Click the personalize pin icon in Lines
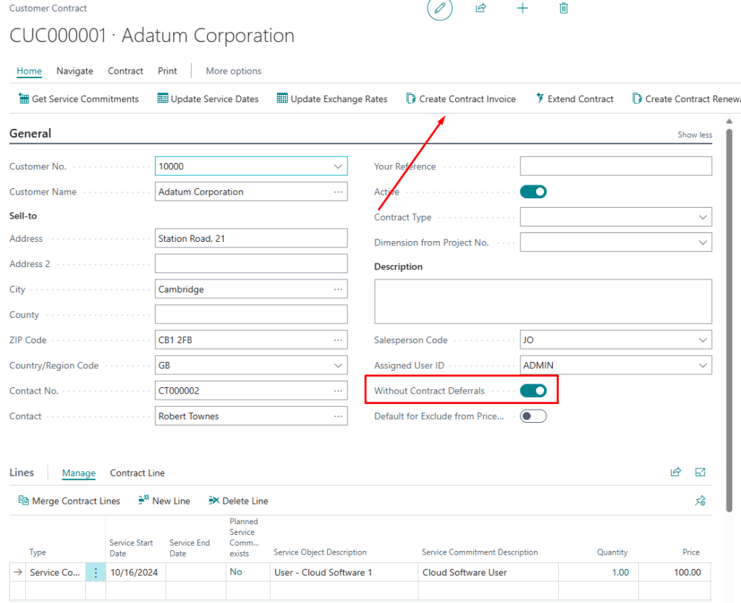Screen dimensions: 741x603 pyautogui.click(x=700, y=500)
